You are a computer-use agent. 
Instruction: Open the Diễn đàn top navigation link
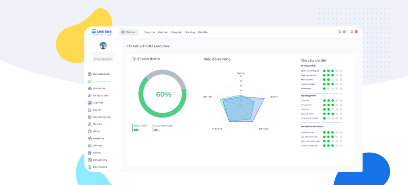click(202, 32)
